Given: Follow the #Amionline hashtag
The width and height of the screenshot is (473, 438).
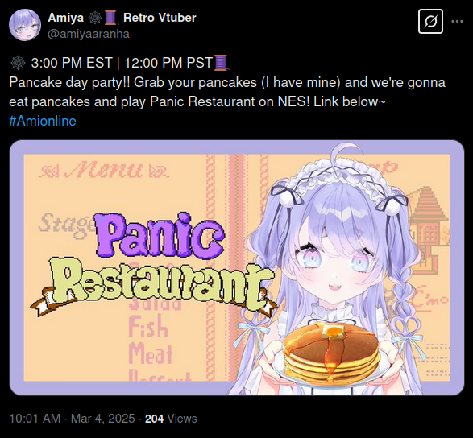Looking at the screenshot, I should click(43, 121).
